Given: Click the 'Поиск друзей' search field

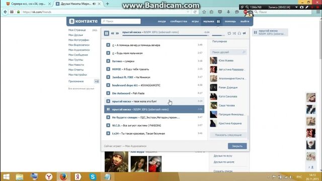Looking at the screenshot, I should click(228, 52).
